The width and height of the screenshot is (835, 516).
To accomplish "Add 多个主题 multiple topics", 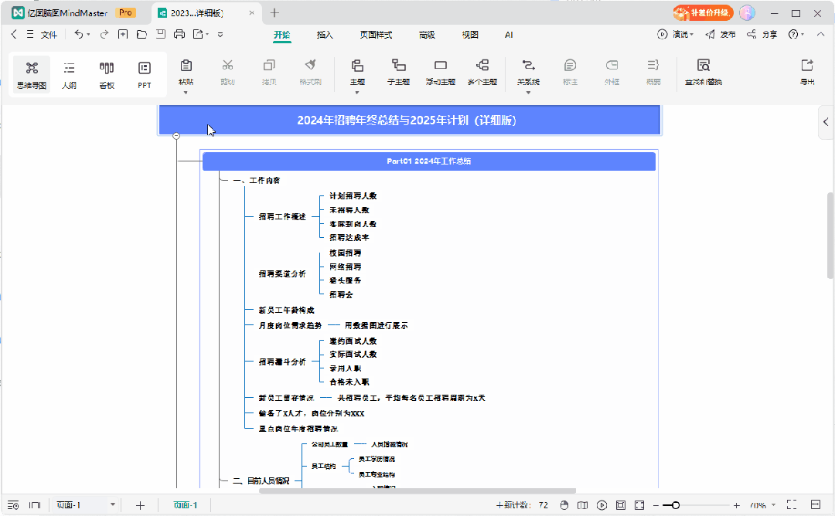I will [x=482, y=72].
